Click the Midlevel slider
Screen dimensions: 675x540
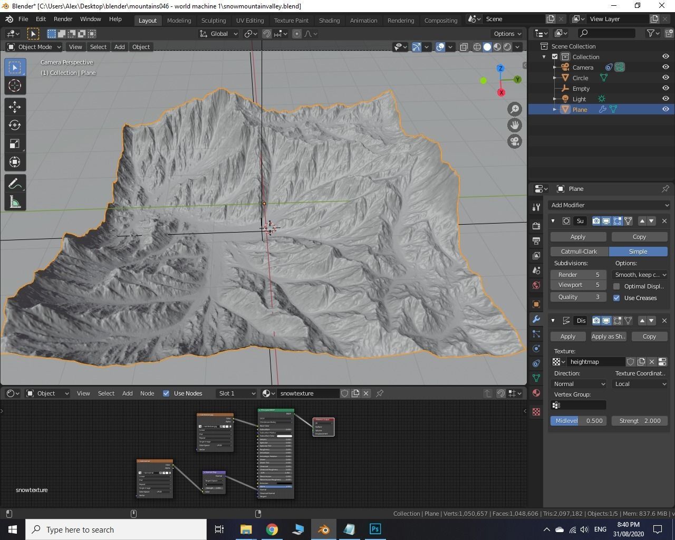point(578,421)
